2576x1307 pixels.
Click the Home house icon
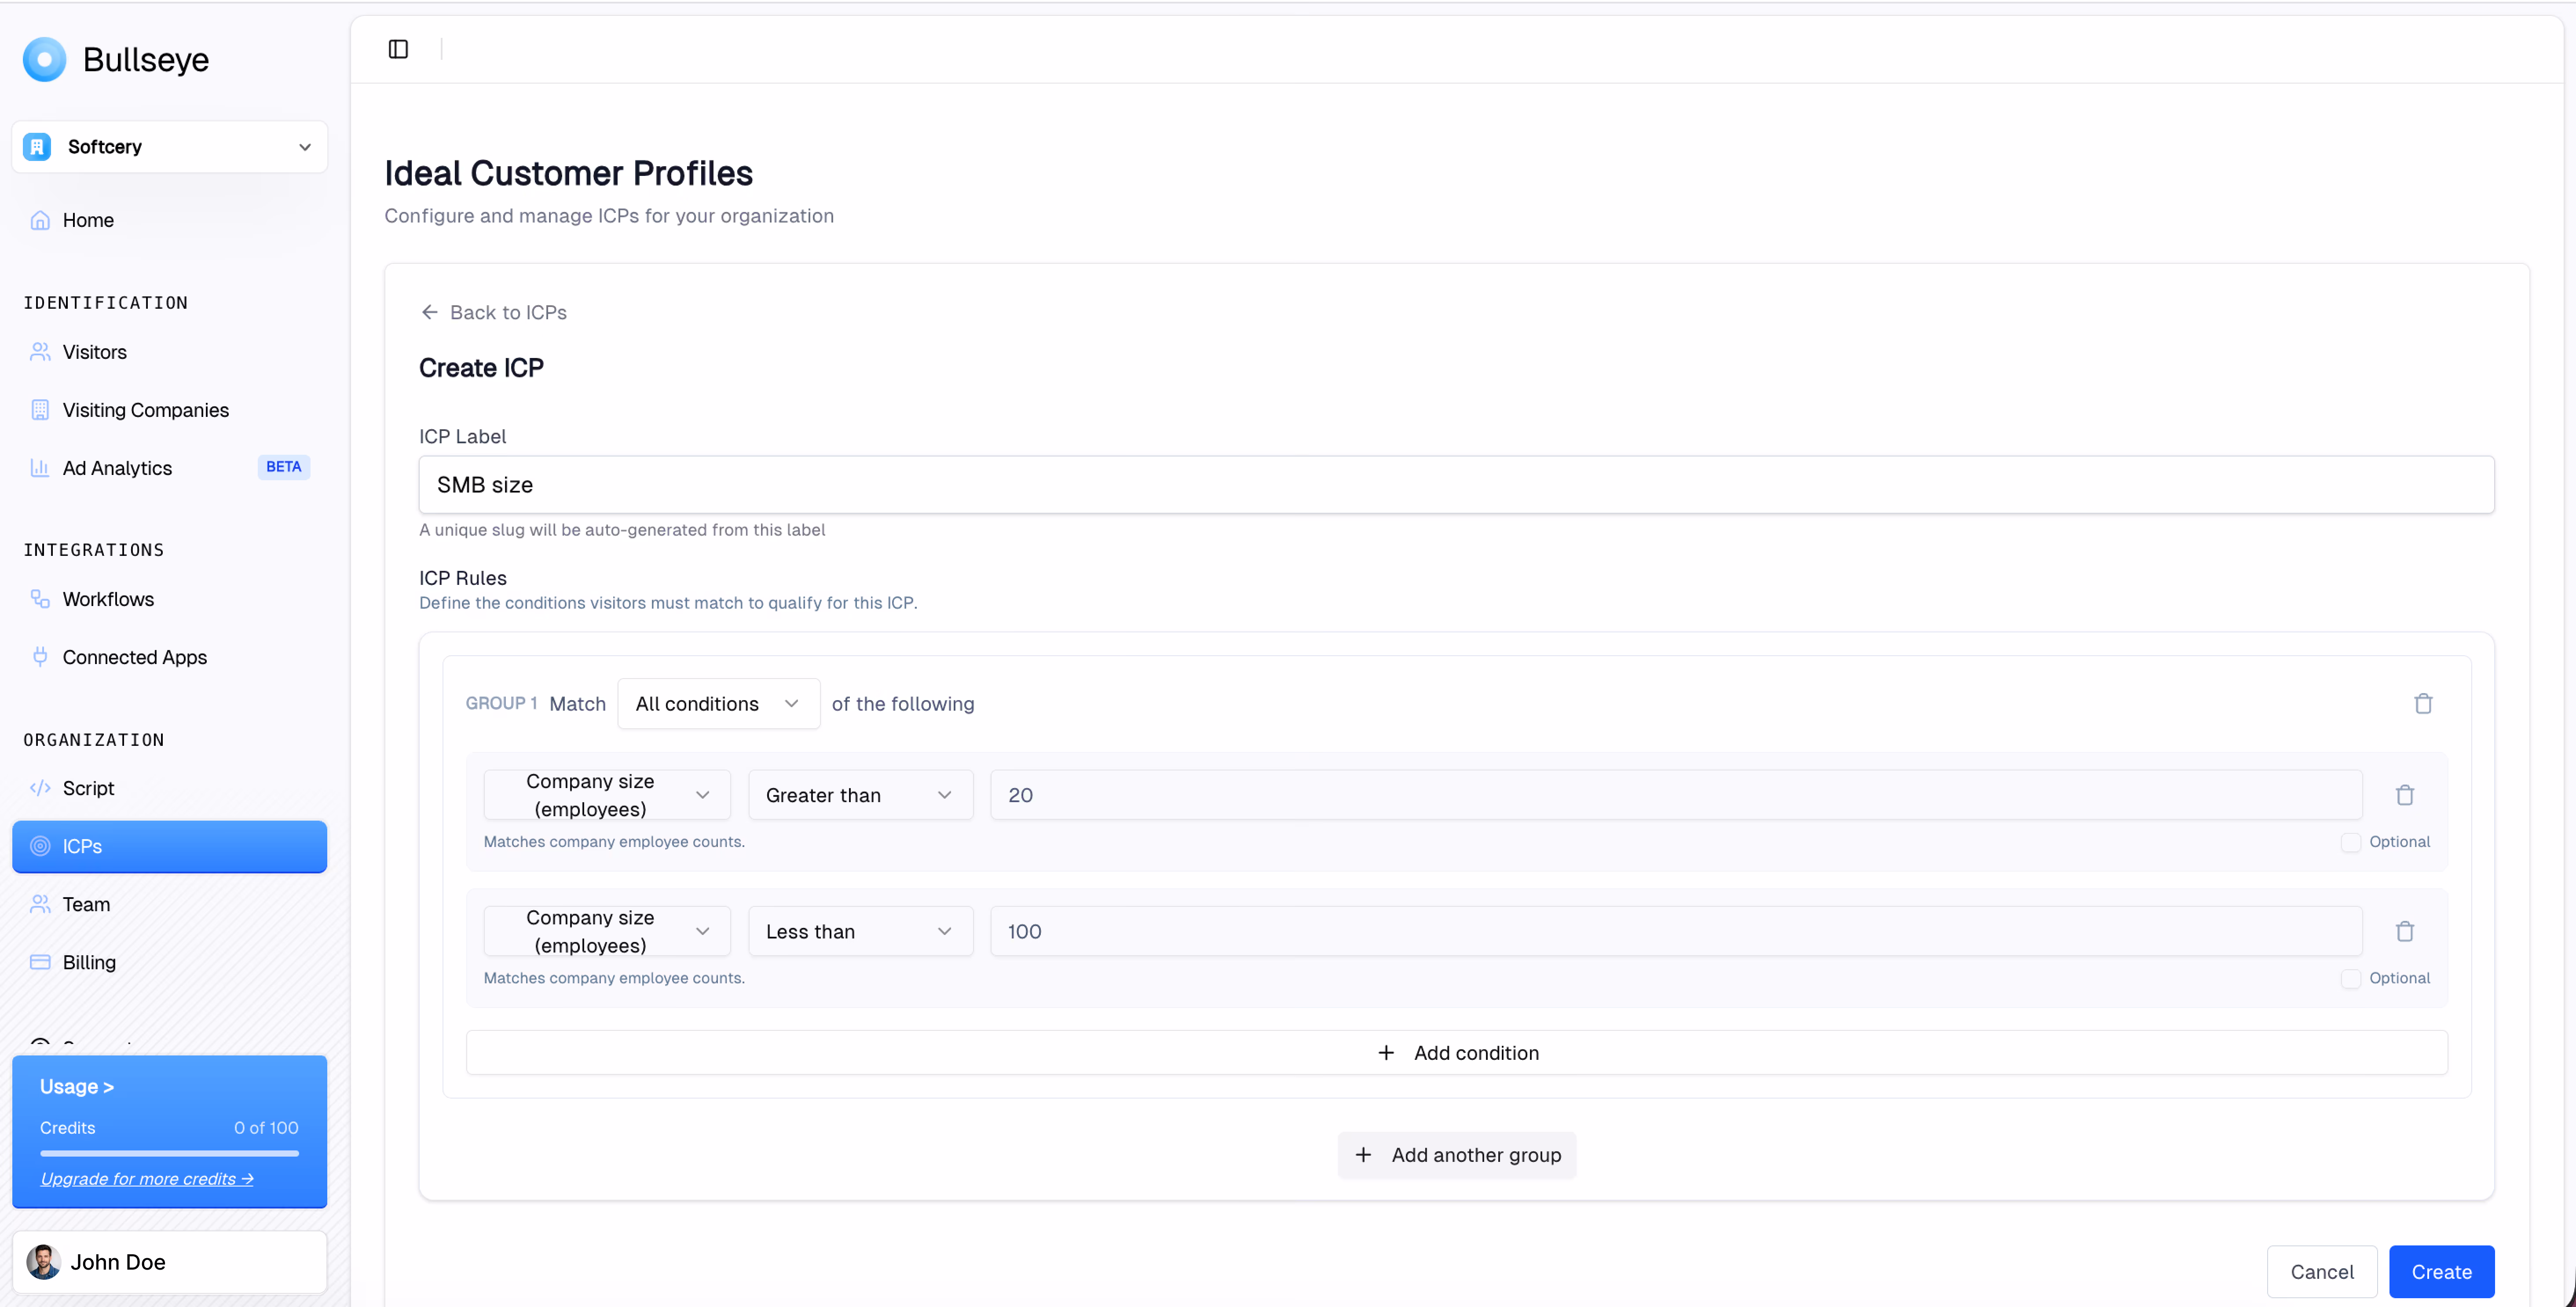40,220
